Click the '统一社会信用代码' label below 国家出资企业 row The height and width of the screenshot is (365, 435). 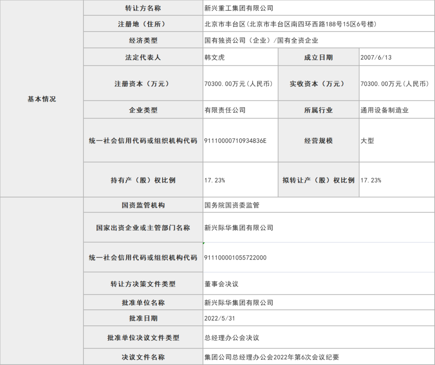143,257
